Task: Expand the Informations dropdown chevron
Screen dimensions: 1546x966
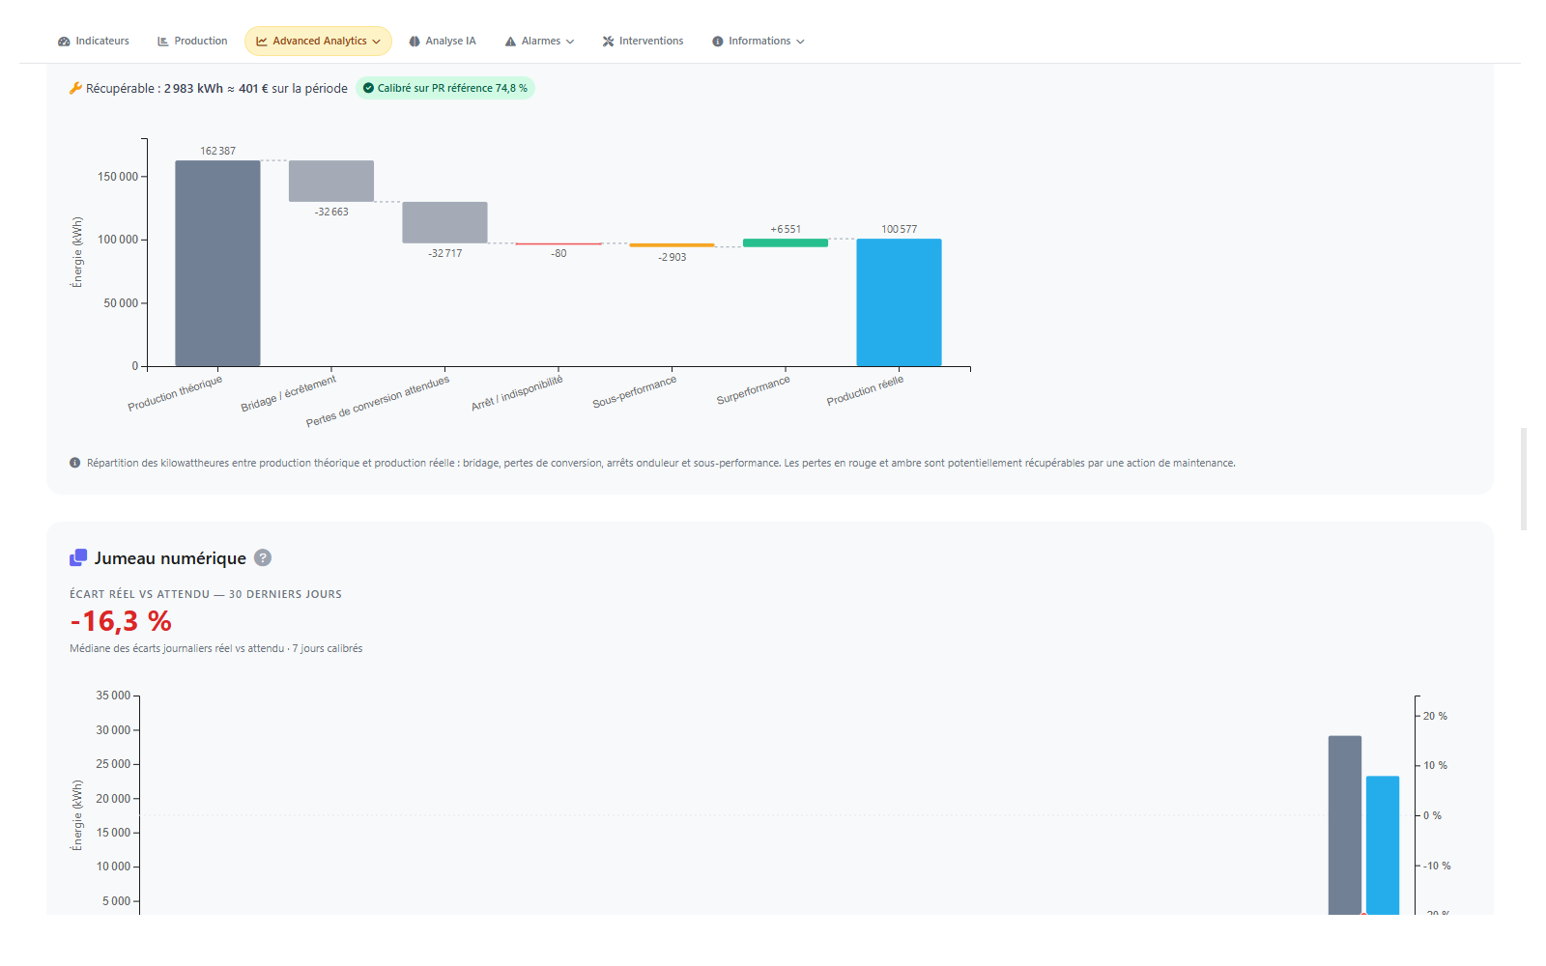Action: click(800, 42)
